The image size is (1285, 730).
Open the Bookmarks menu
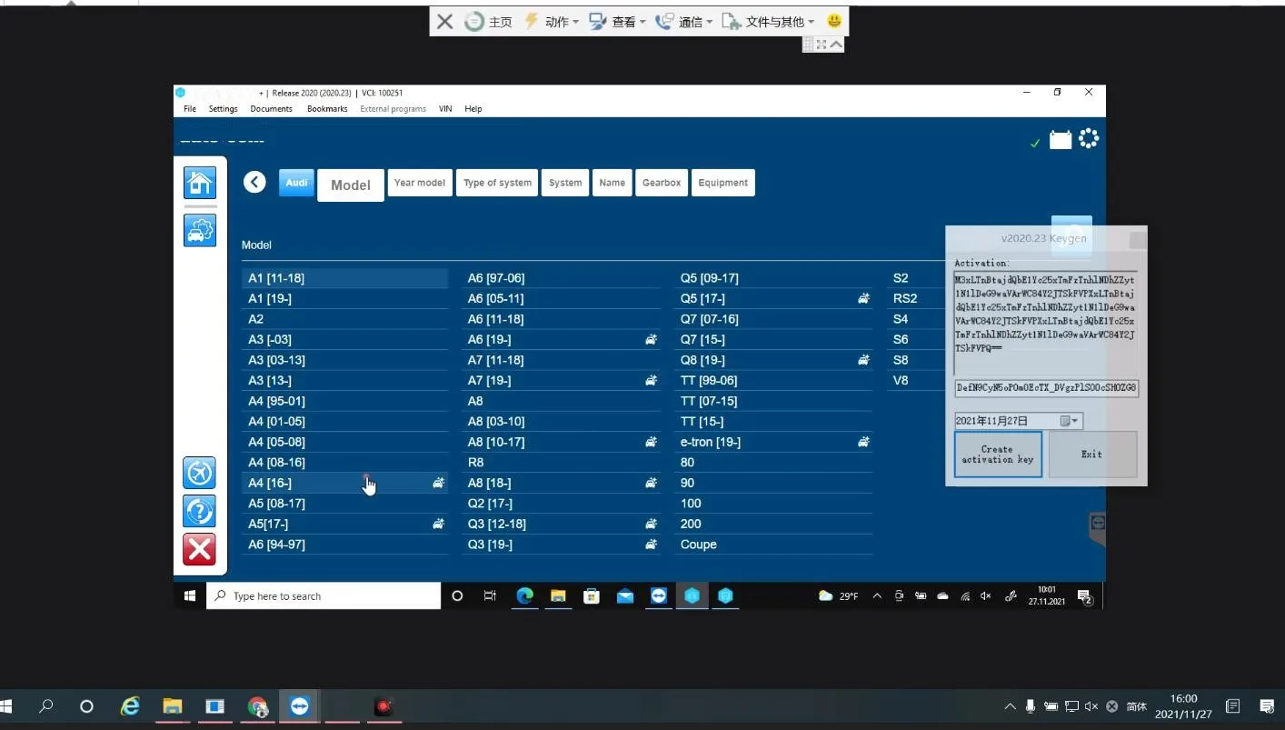coord(327,109)
